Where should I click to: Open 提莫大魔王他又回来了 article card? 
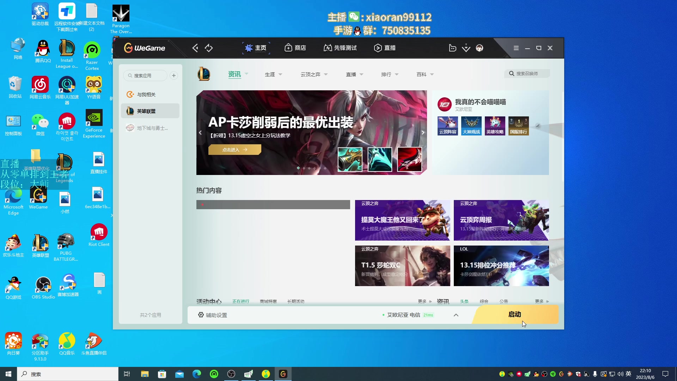click(403, 220)
